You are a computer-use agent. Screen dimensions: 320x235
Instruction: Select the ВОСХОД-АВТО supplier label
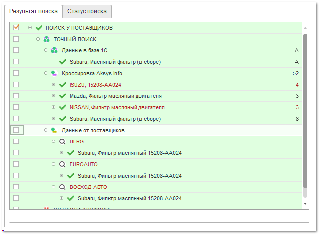[89, 188]
